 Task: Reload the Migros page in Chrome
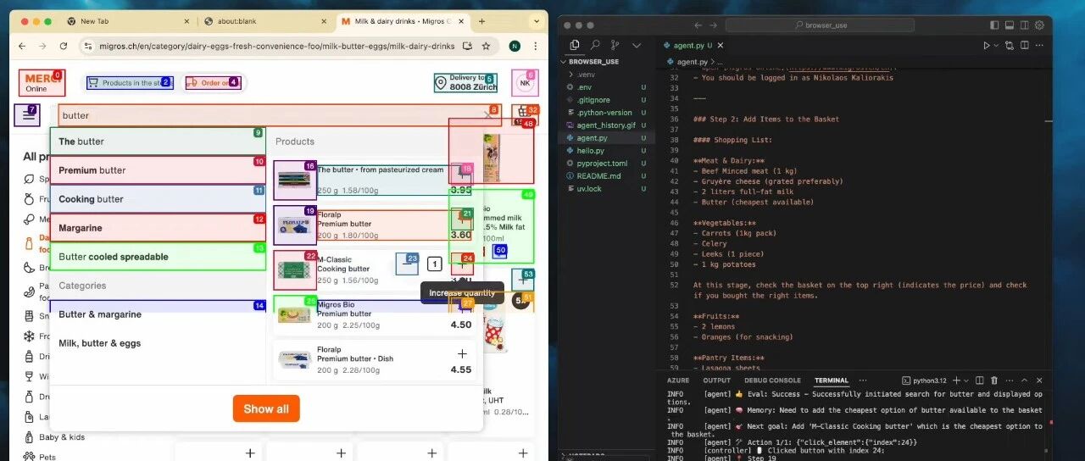[x=64, y=46]
